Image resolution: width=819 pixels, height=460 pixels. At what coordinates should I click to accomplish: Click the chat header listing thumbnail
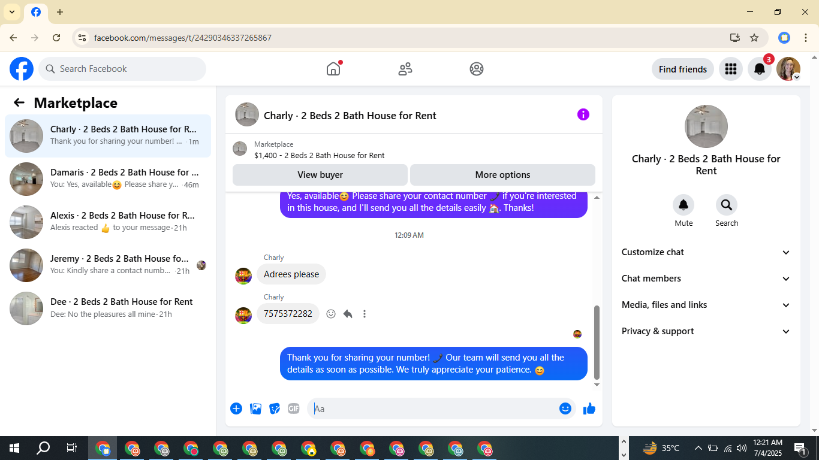[247, 114]
